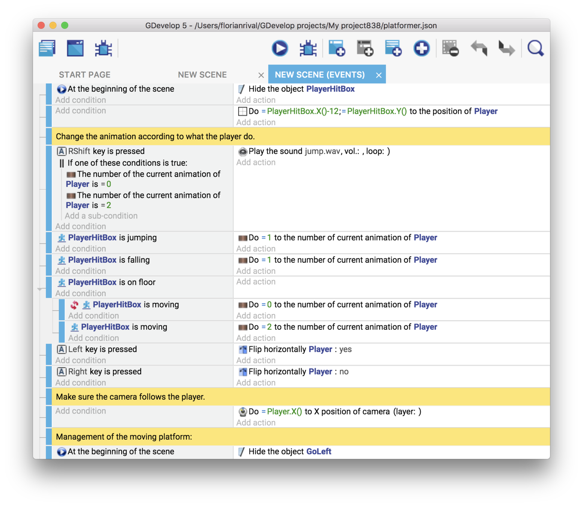Close the NEW SCENE tab
583x506 pixels.
(x=261, y=75)
